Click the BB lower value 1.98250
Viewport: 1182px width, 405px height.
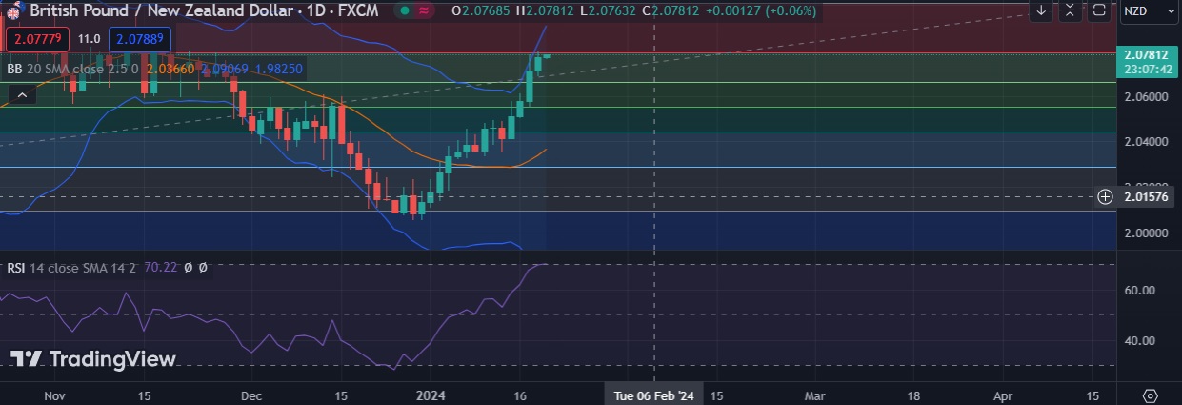[279, 69]
